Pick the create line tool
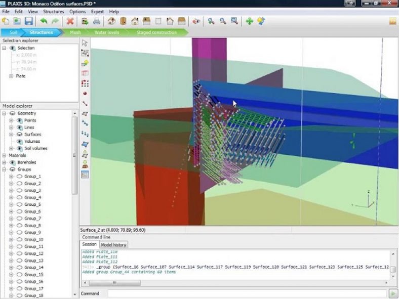Viewport: 399px width, 299px height. (x=85, y=104)
